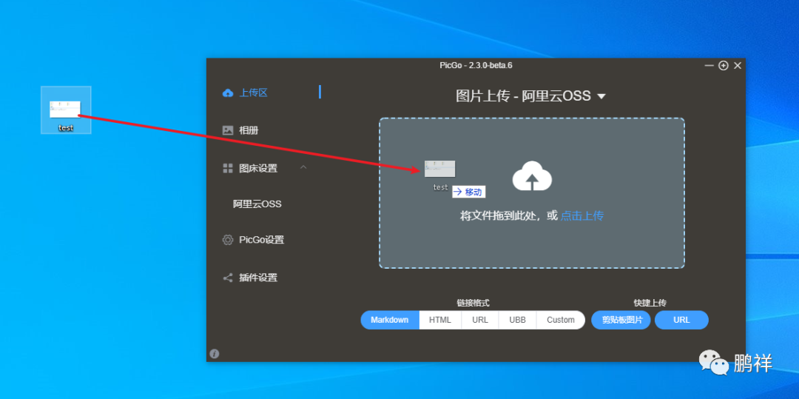The height and width of the screenshot is (399, 799).
Task: Select the test image file on desktop
Action: (66, 110)
